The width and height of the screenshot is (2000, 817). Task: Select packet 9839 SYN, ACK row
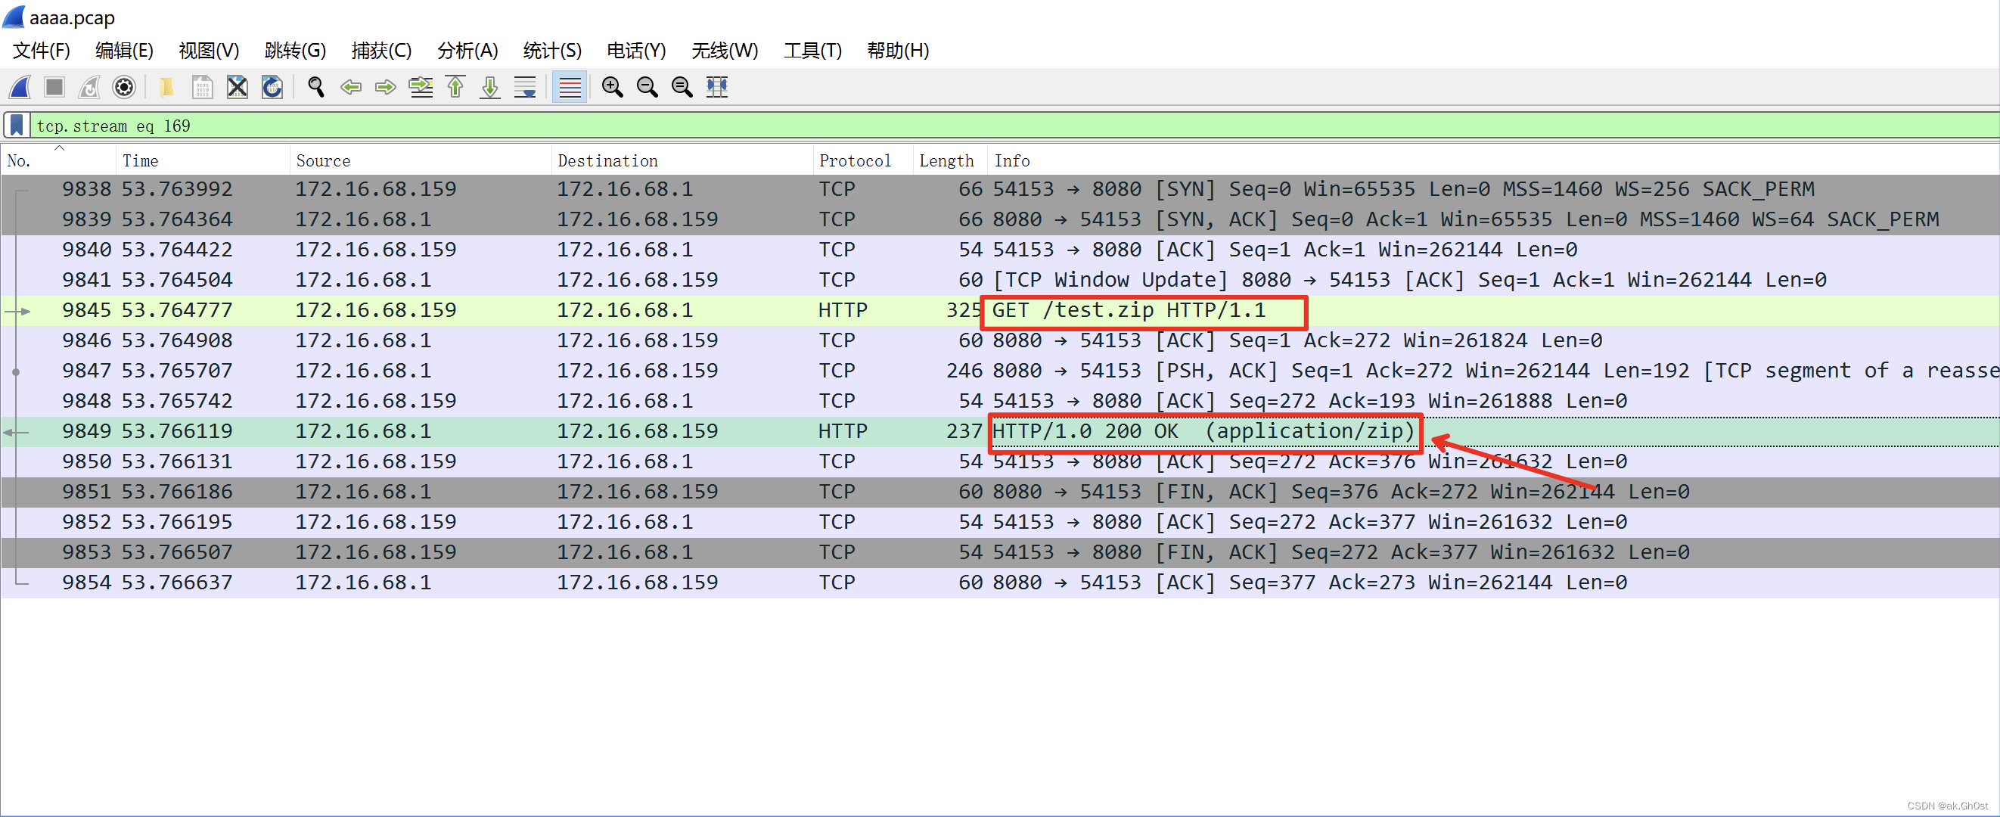1000,219
